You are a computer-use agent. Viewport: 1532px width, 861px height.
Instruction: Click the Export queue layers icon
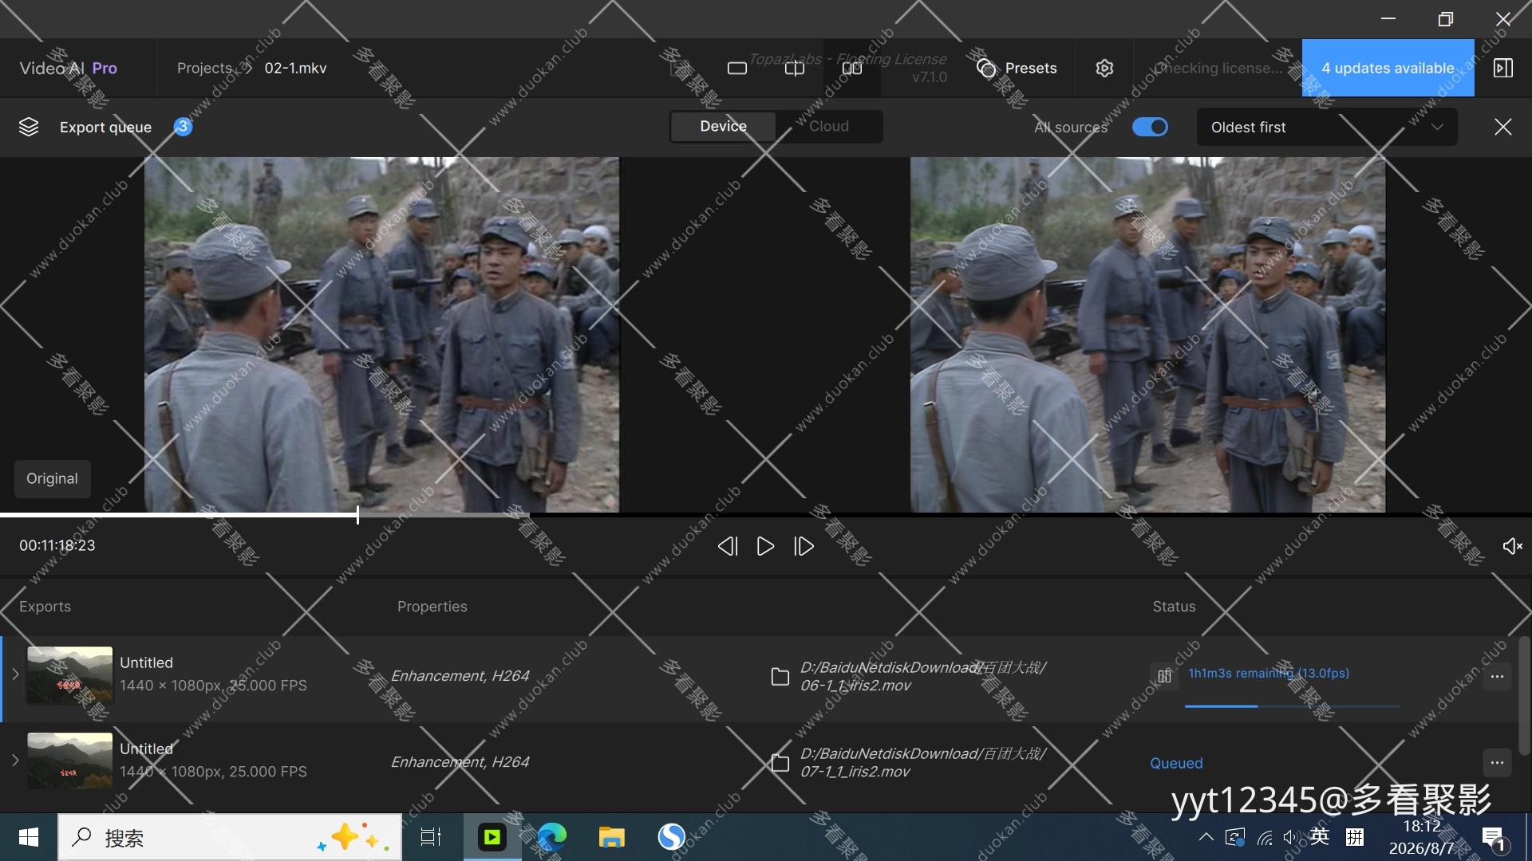tap(29, 127)
